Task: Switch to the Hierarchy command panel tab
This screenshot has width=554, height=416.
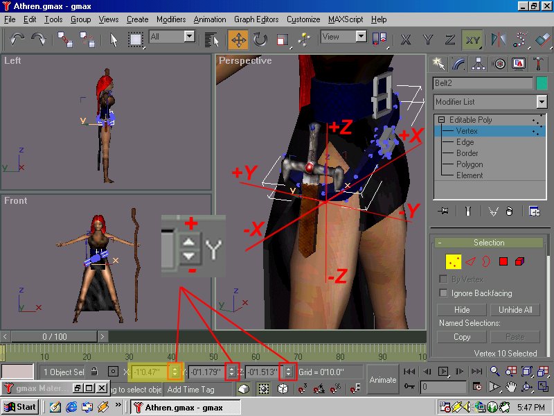Action: [x=479, y=64]
